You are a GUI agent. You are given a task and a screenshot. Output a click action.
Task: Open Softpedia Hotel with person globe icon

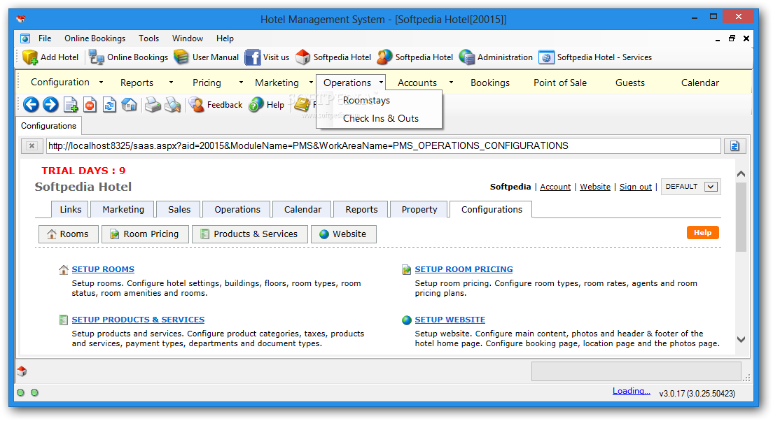pos(415,57)
